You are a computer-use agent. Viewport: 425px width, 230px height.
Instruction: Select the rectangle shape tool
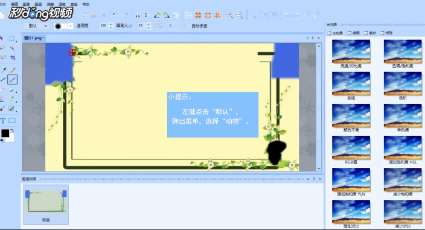pyautogui.click(x=12, y=121)
